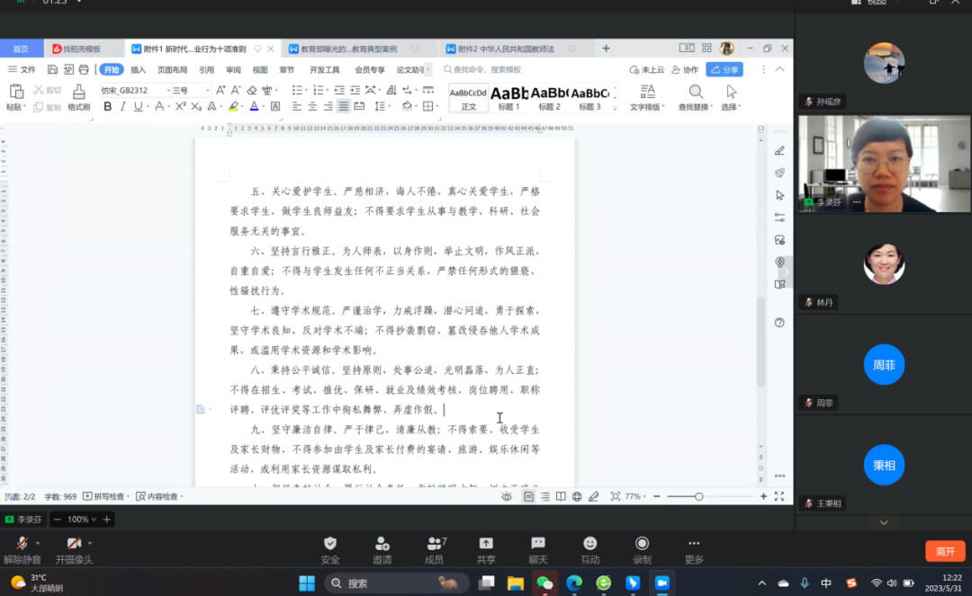Open the Insert ribbon tab
The image size is (972, 596).
pos(139,69)
